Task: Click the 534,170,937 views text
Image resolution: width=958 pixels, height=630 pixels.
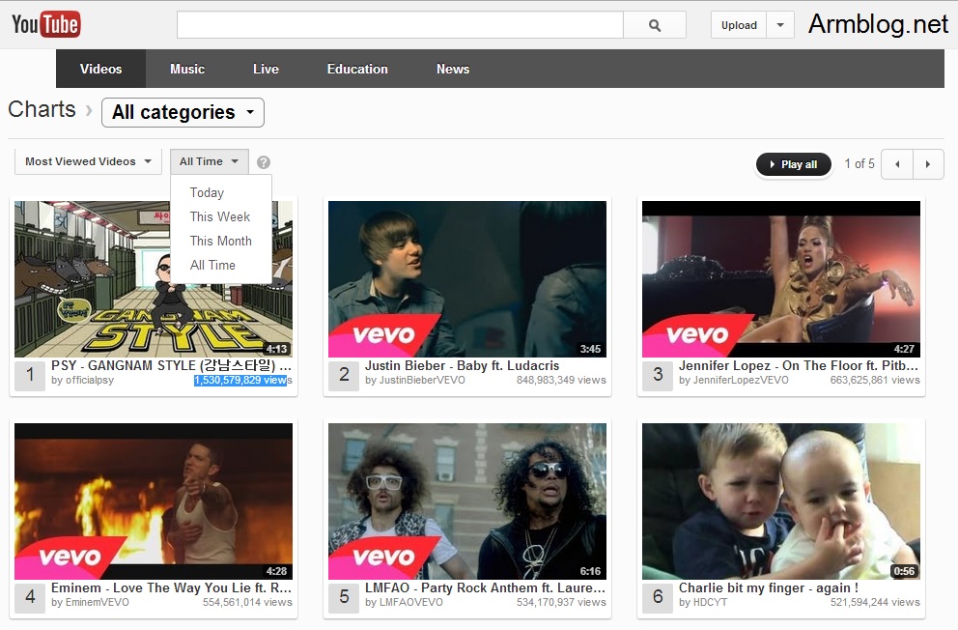Action: 561,603
